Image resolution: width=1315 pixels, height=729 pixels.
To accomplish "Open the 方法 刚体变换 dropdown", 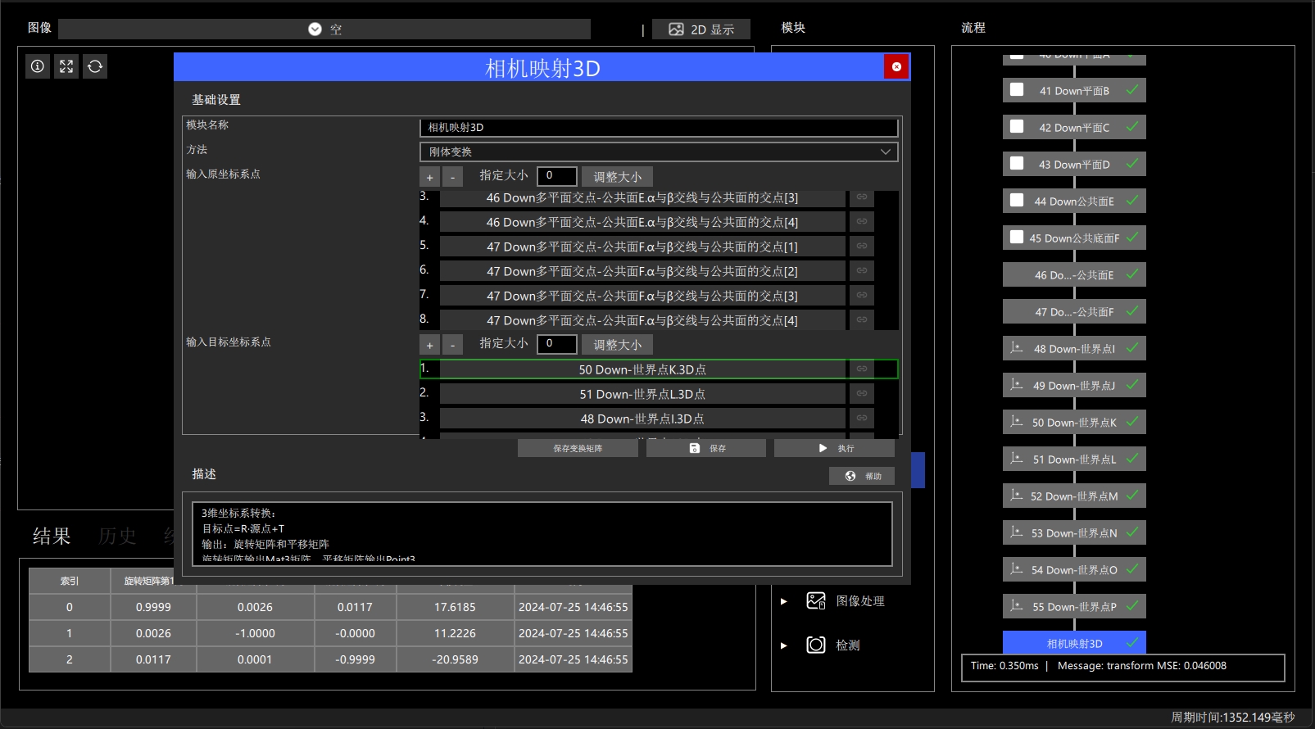I will [659, 152].
